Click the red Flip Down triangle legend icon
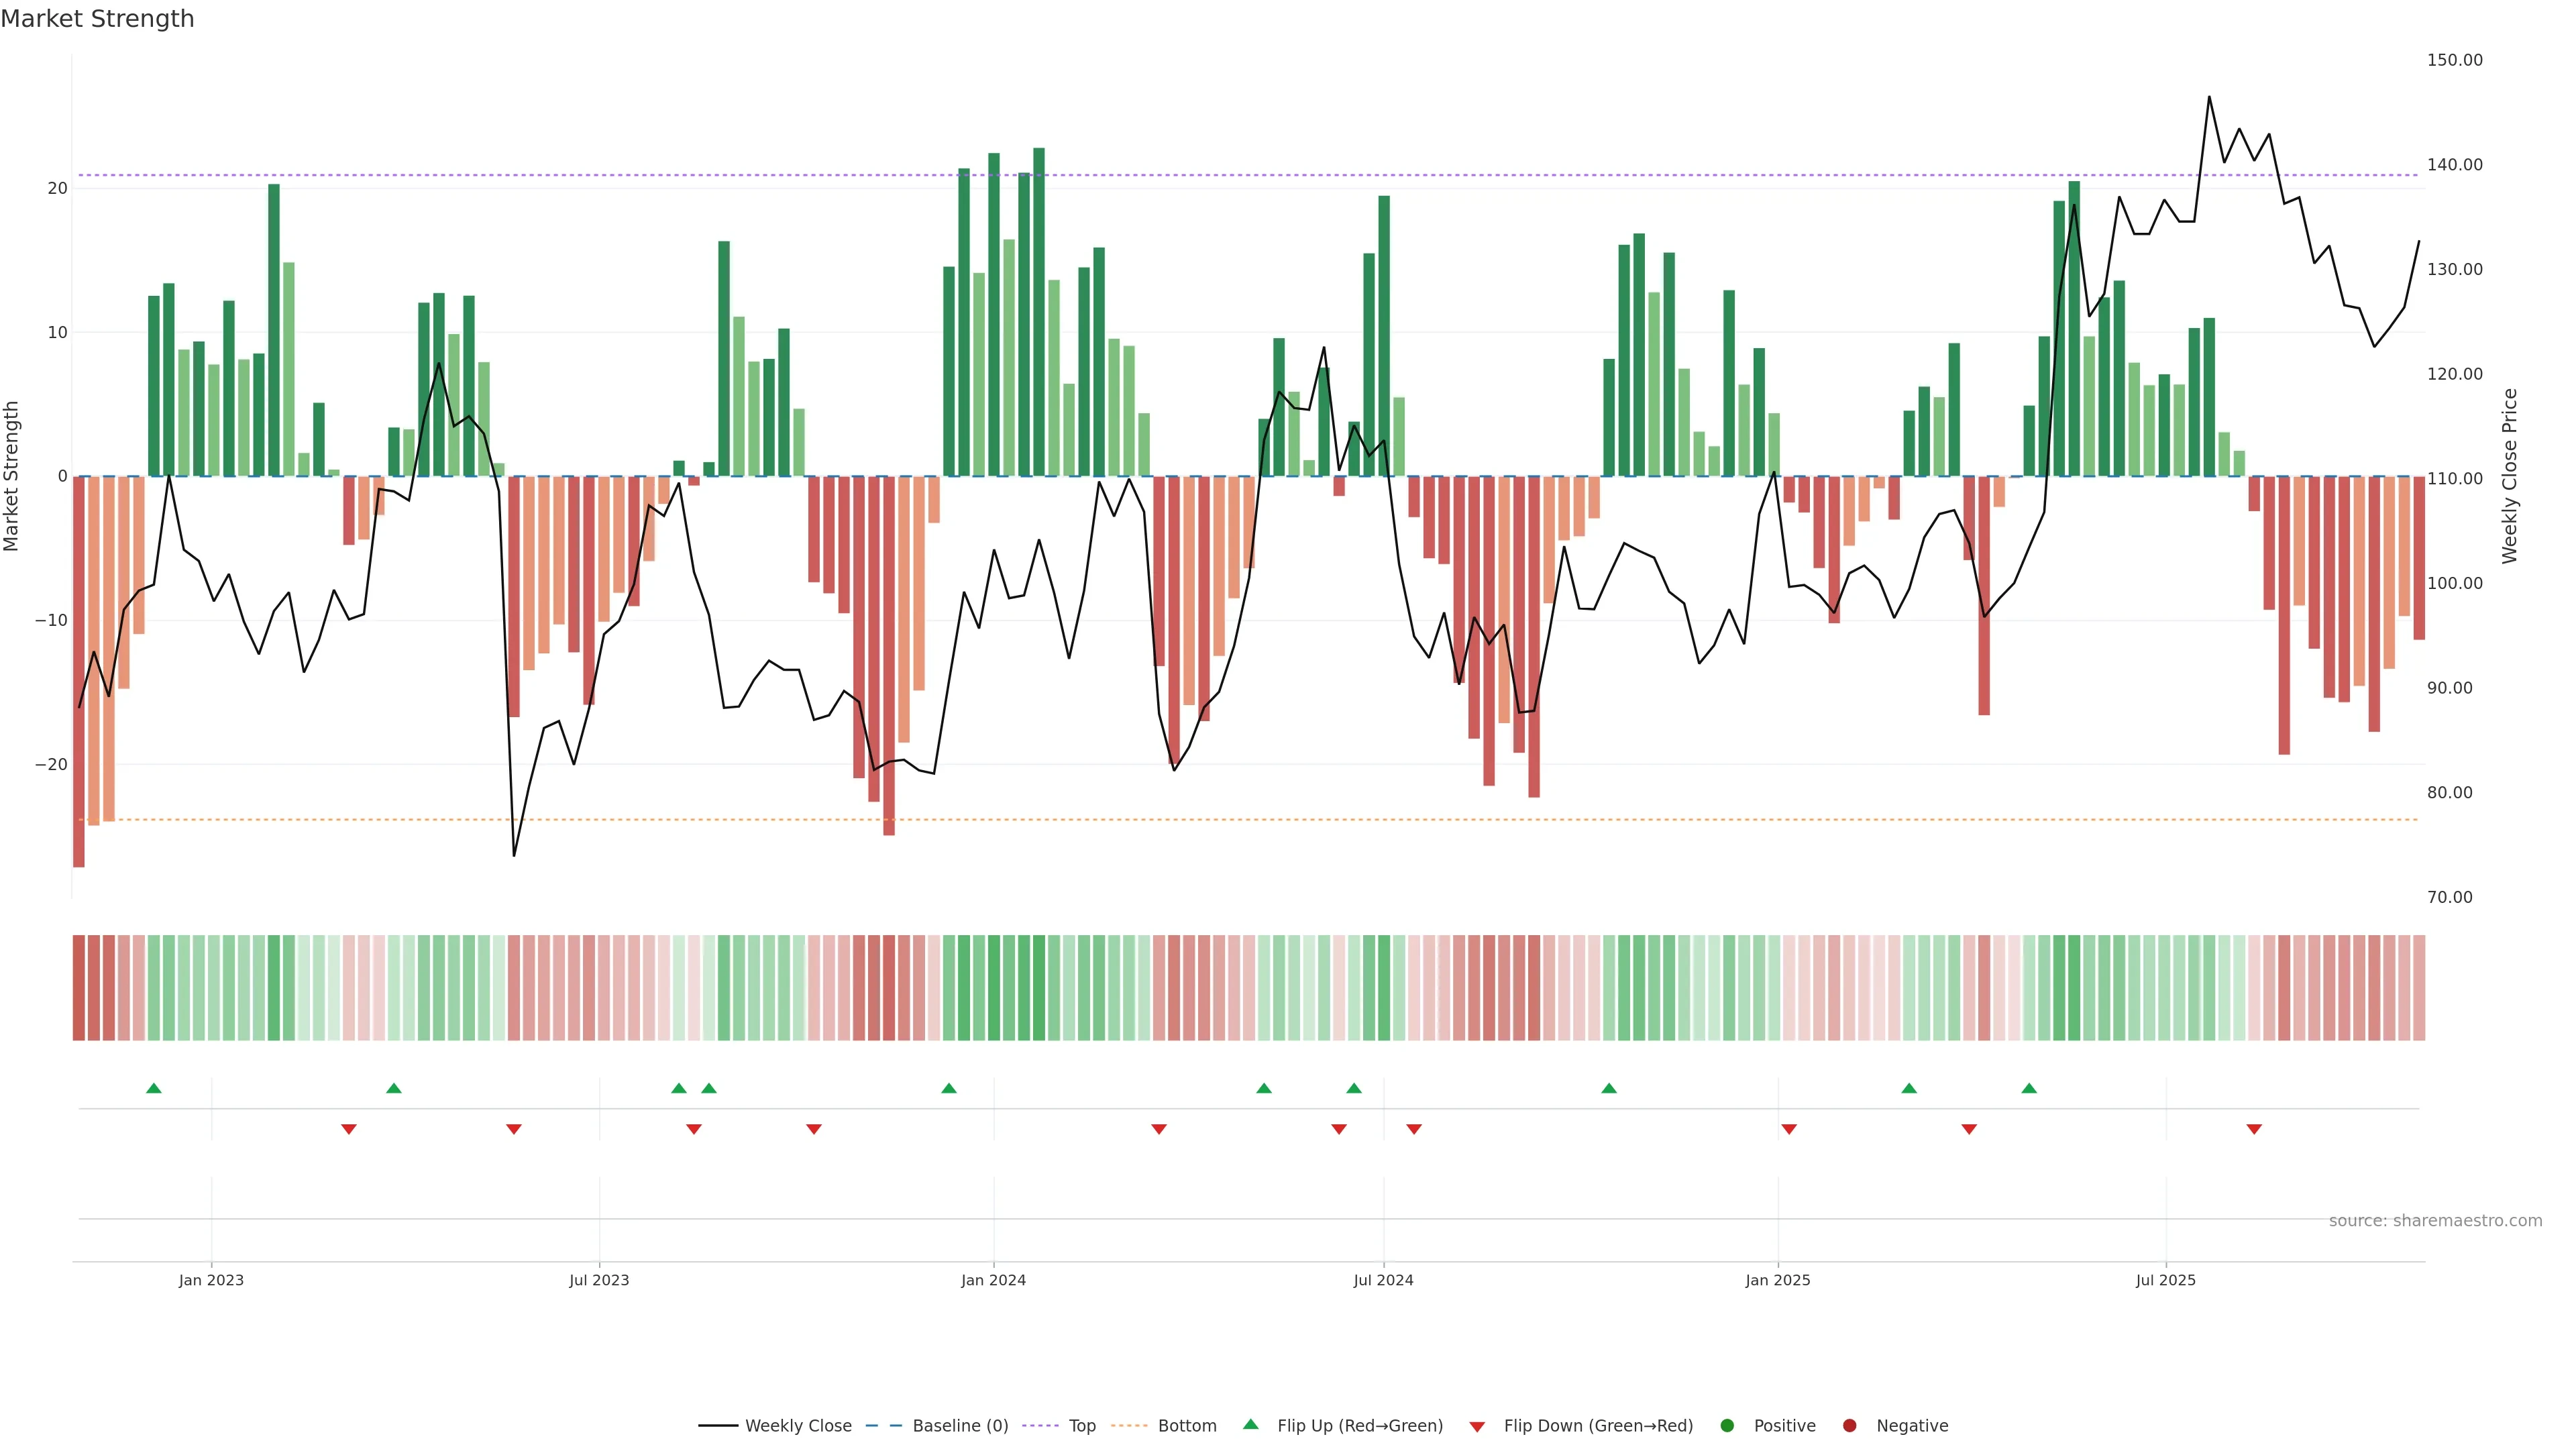This screenshot has height=1449, width=2576. click(1477, 1427)
